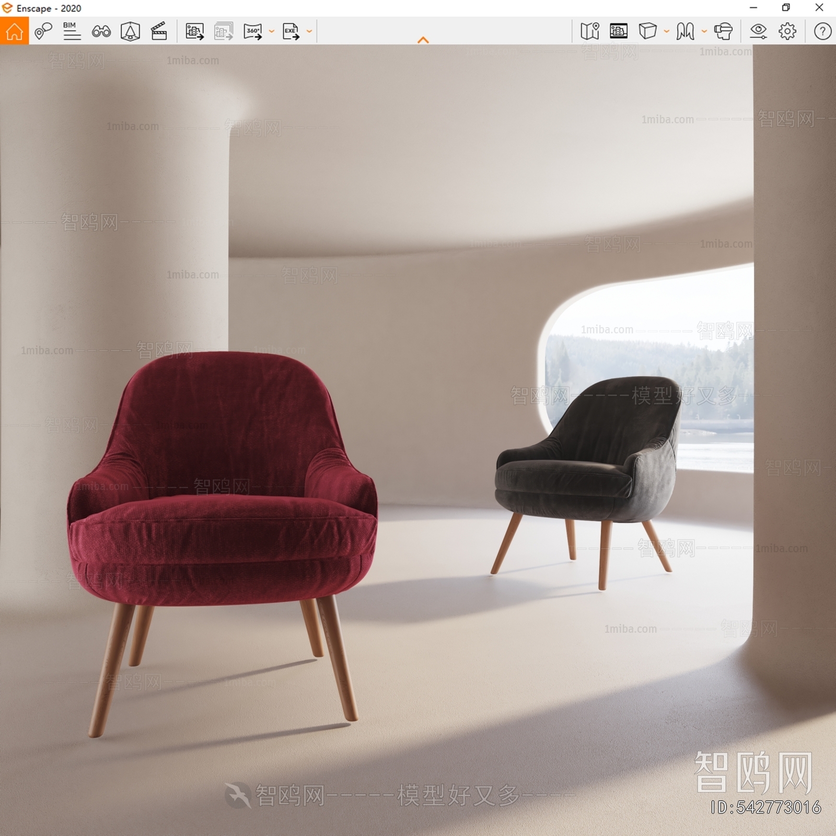The width and height of the screenshot is (836, 836).
Task: Expand navigation mode dropdown arrow
Action: click(704, 31)
